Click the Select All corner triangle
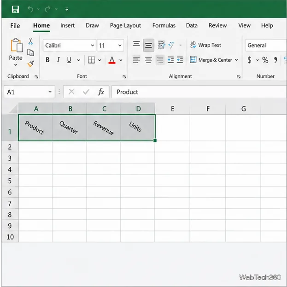The width and height of the screenshot is (287, 287). tap(13, 109)
